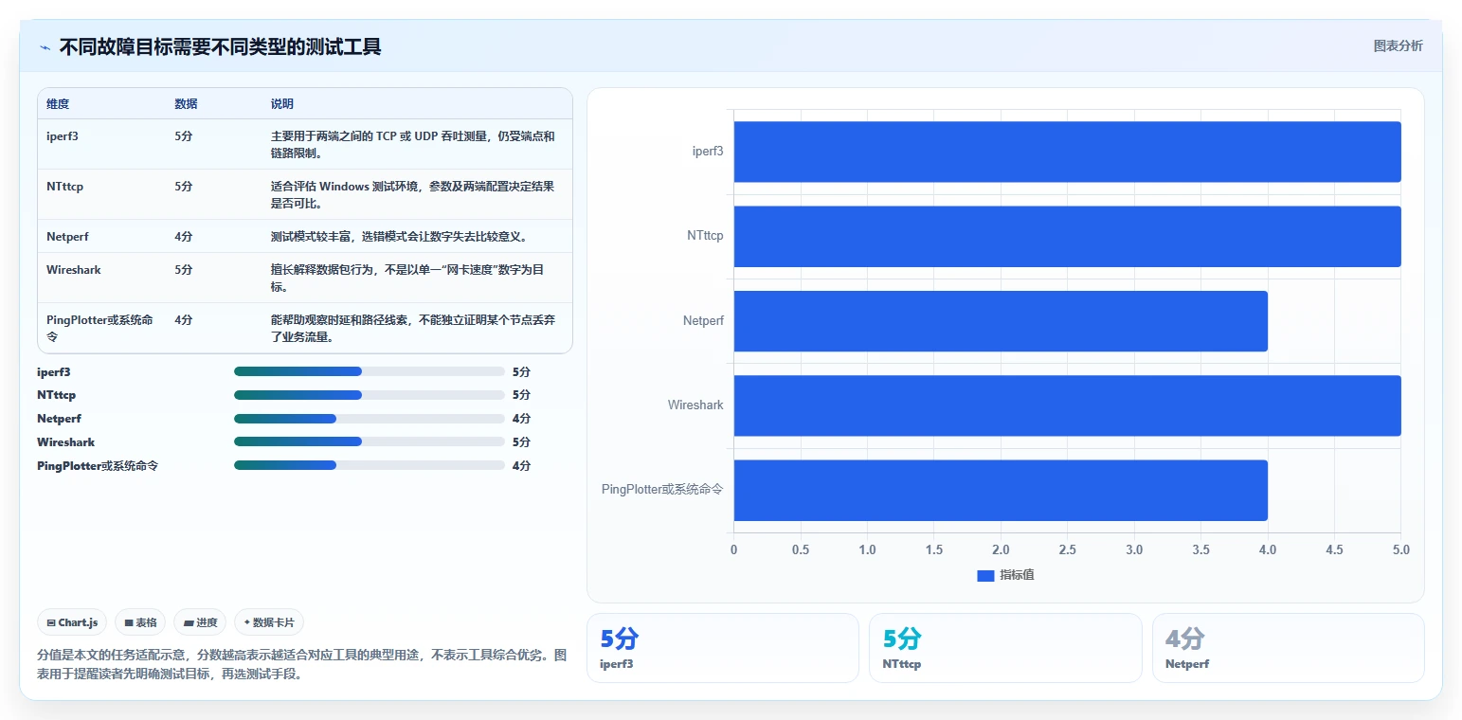
Task: Click the NTttcp description about Windows 测试环境
Action: (412, 194)
